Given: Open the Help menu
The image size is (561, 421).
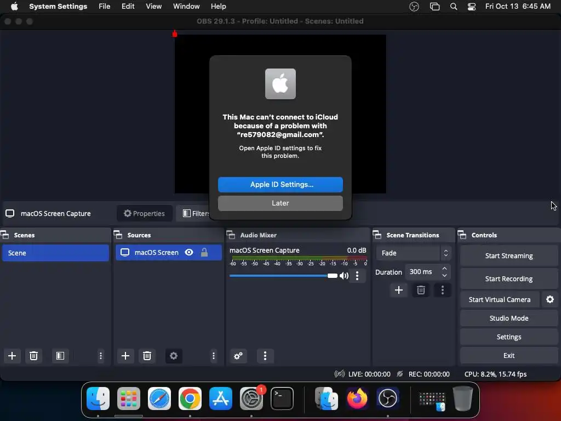Looking at the screenshot, I should click(x=218, y=7).
